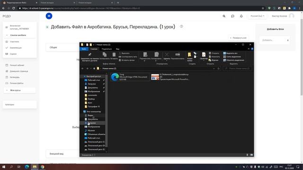Screen dimensions: 303x170
Task: Open Explorer help question icon
Action: (x=252, y=49)
